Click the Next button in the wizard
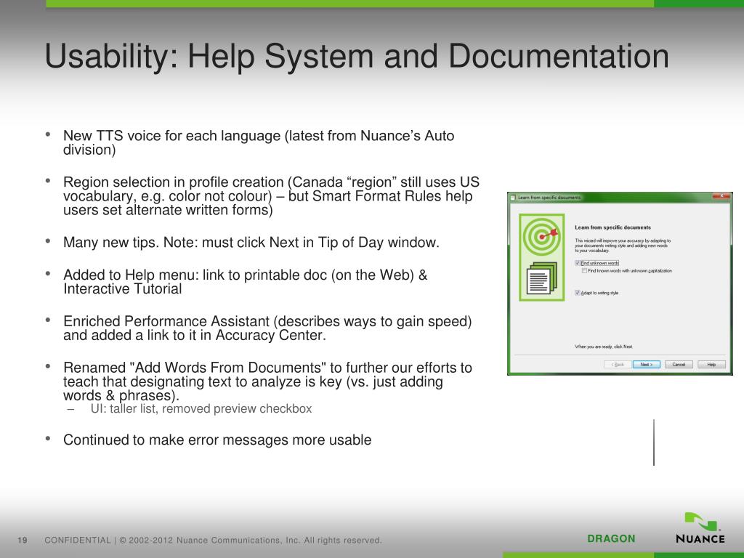This screenshot has height=558, width=744. click(x=646, y=365)
